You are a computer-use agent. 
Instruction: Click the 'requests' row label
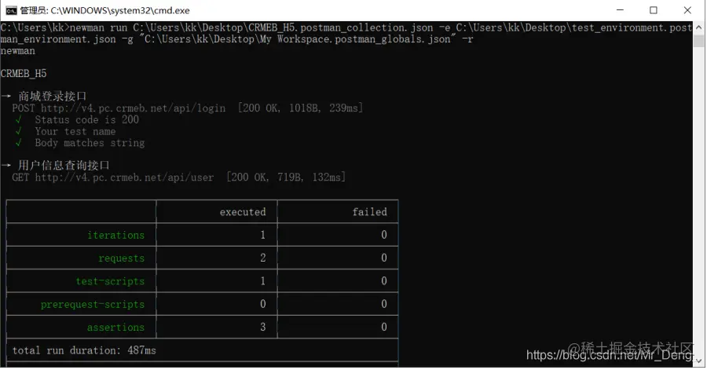pyautogui.click(x=121, y=258)
